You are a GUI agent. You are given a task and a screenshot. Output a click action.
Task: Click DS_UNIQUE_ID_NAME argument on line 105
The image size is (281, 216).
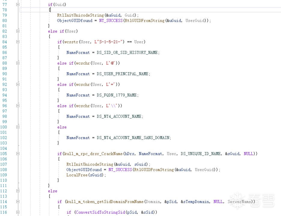pos(200,154)
